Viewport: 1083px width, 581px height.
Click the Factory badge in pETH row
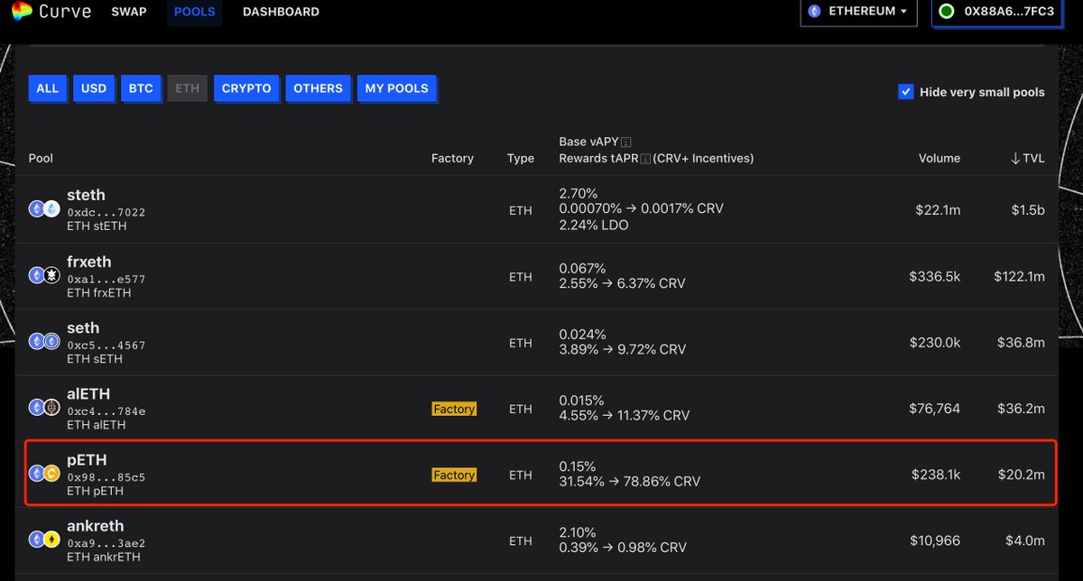(454, 475)
